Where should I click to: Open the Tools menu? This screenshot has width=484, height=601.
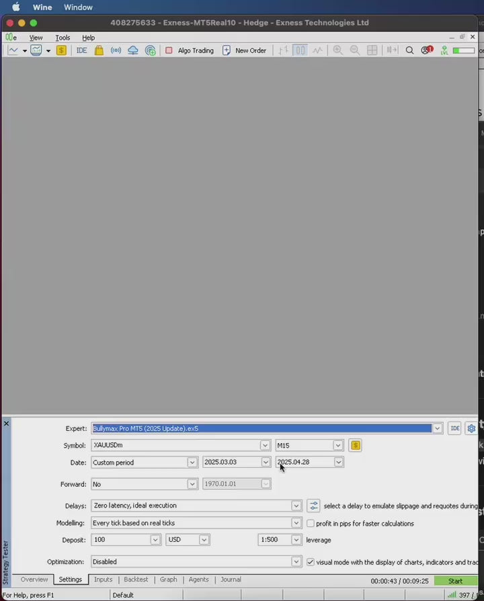63,38
